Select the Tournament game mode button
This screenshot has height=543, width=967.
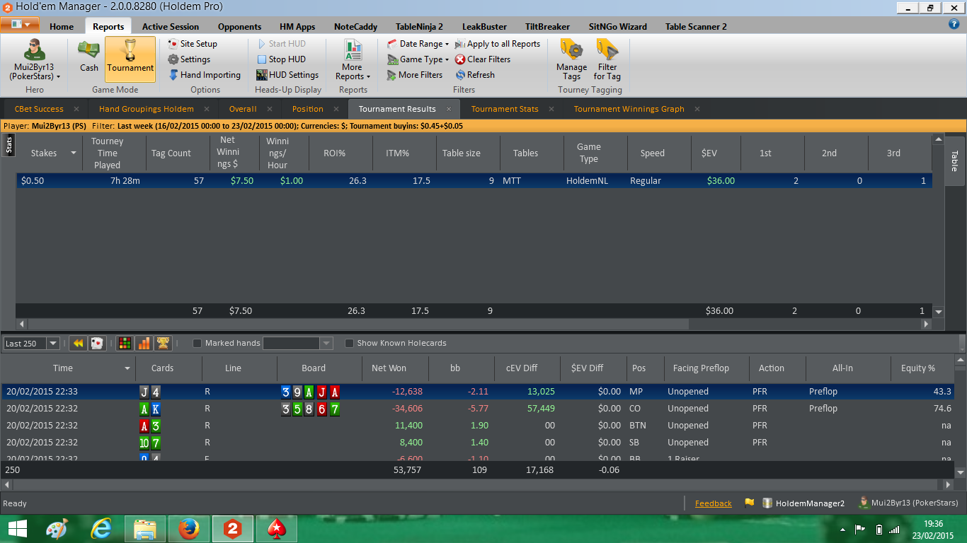(x=130, y=59)
